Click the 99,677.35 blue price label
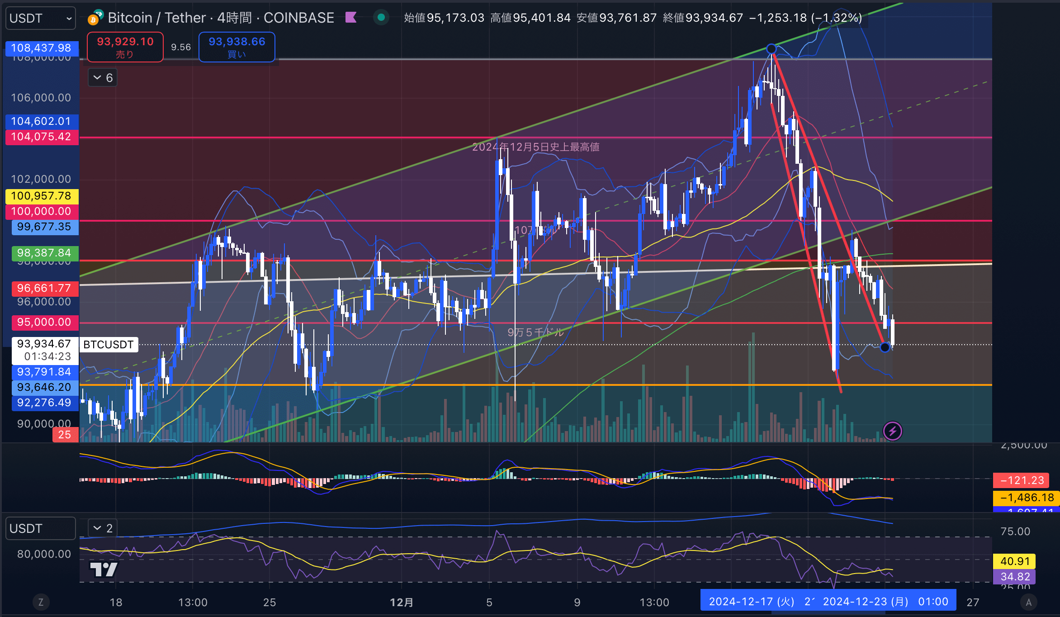The height and width of the screenshot is (617, 1060). tap(44, 227)
